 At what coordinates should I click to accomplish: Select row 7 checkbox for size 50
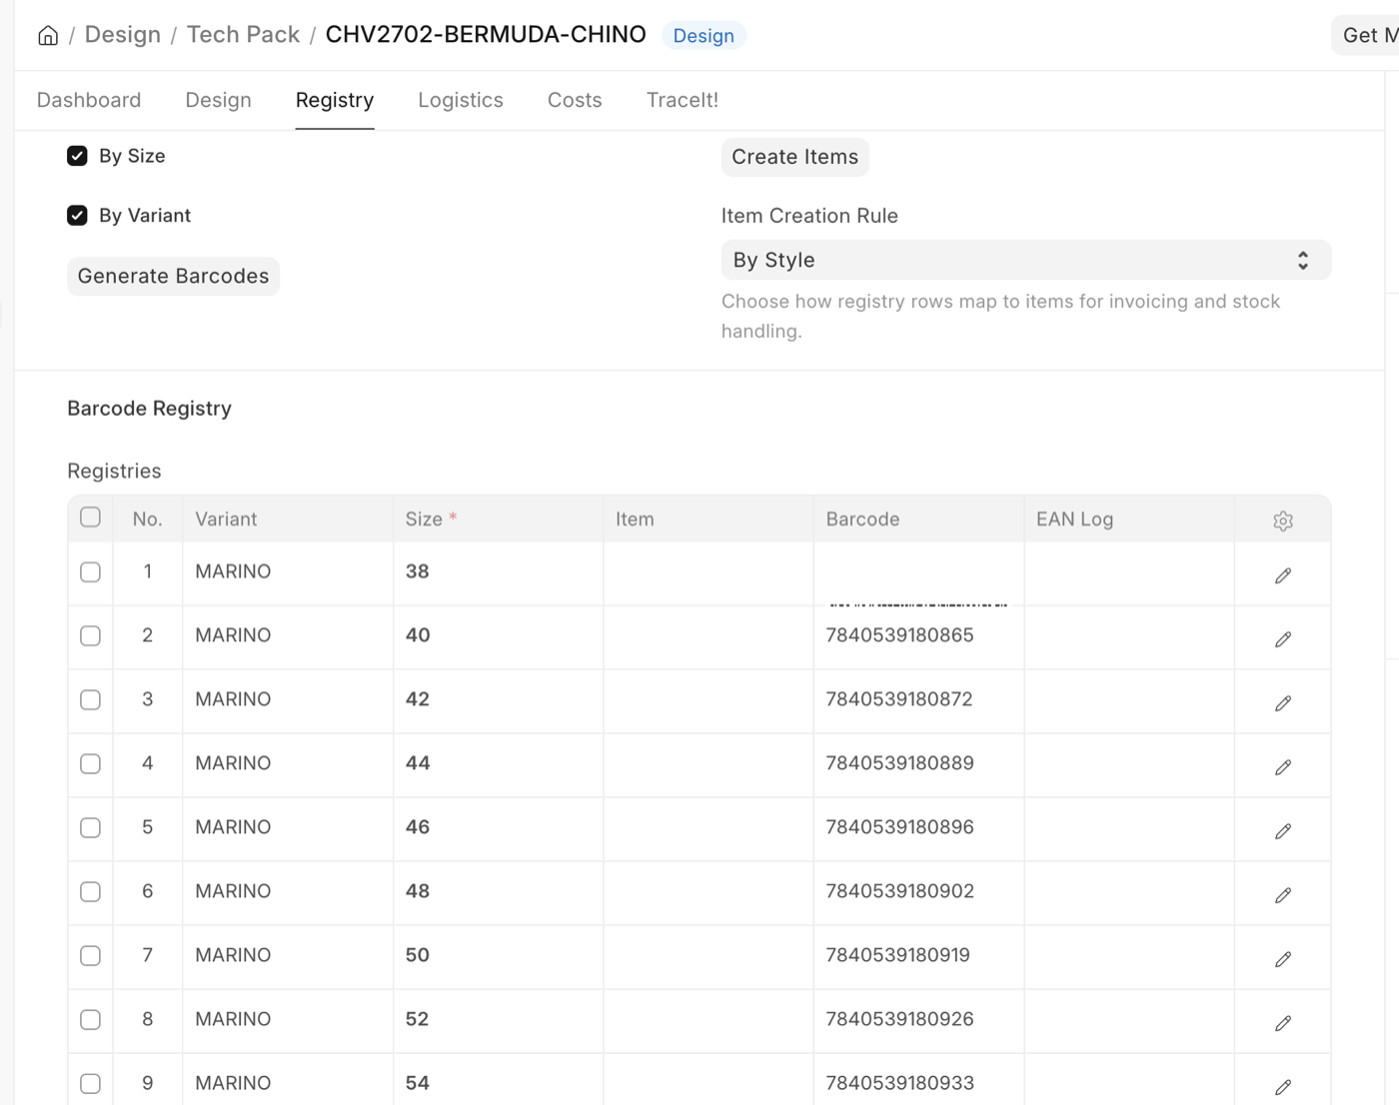point(90,956)
